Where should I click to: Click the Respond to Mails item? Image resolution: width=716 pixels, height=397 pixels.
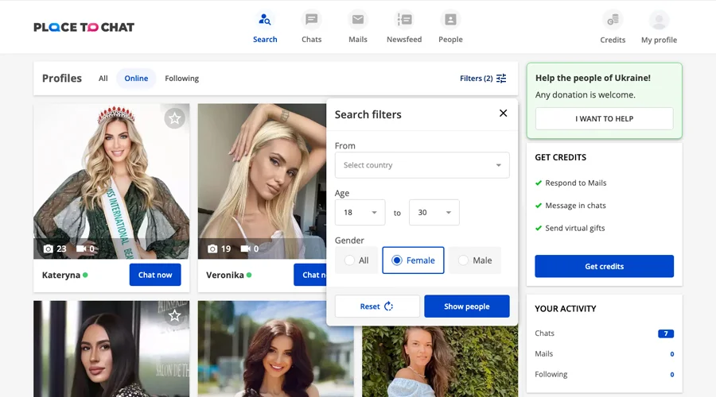[x=570, y=183]
